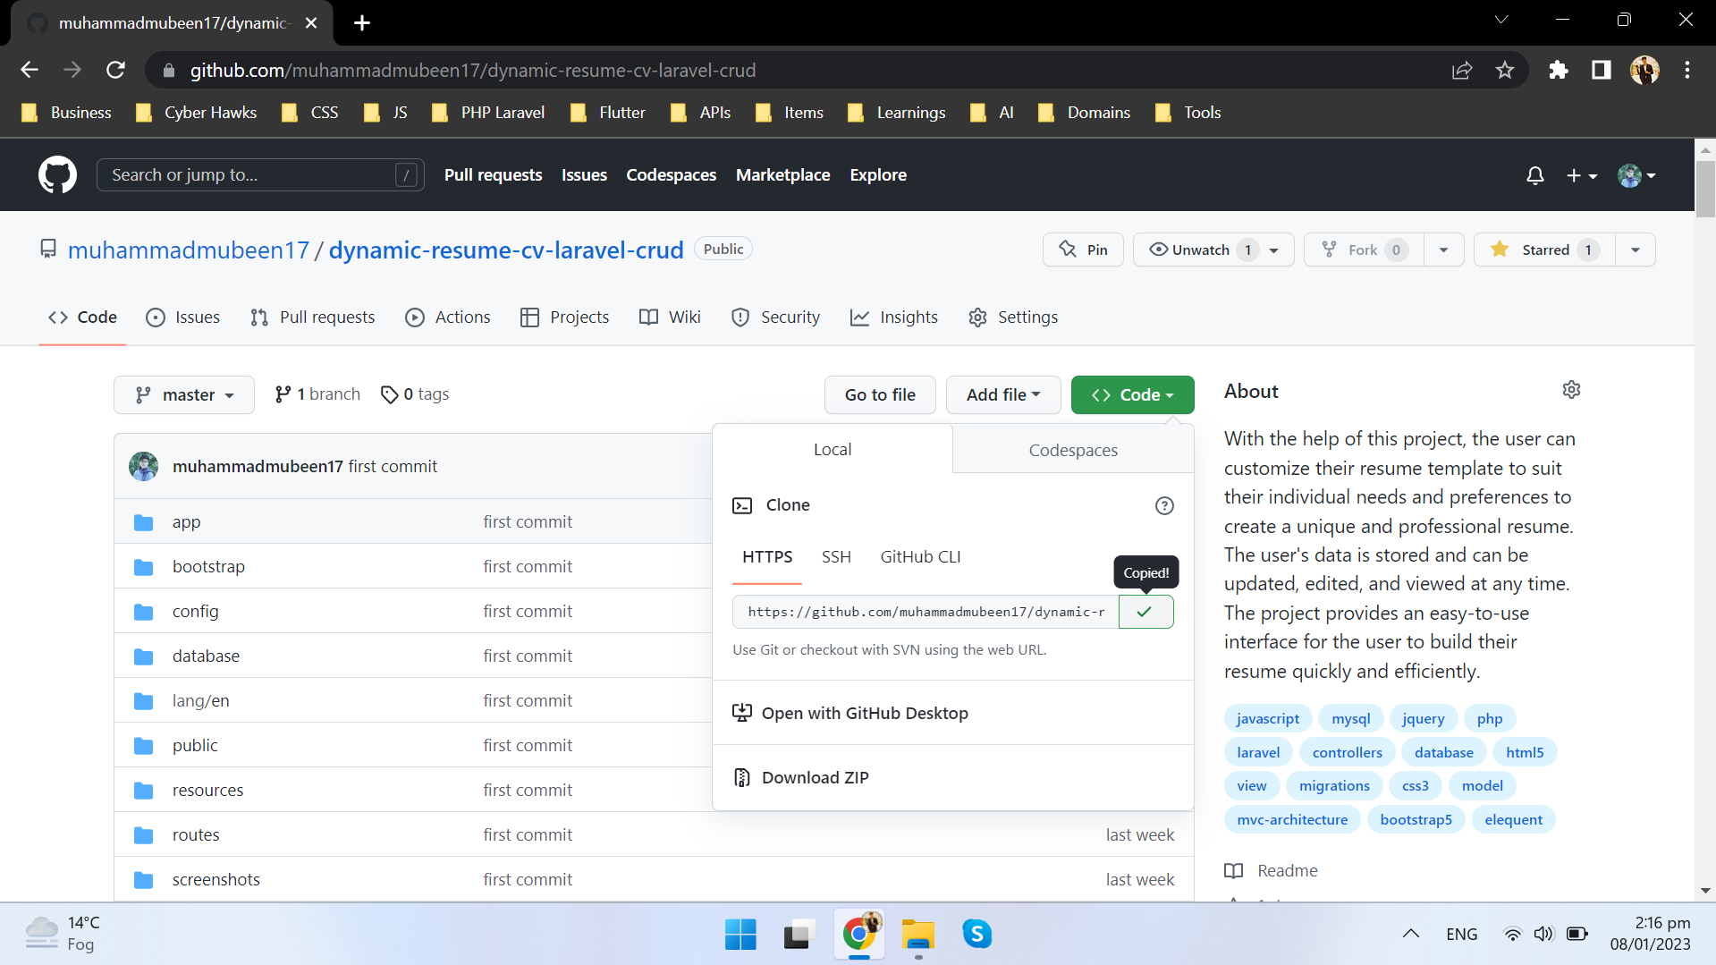Open the screenshots folder
1716x965 pixels.
pos(216,880)
